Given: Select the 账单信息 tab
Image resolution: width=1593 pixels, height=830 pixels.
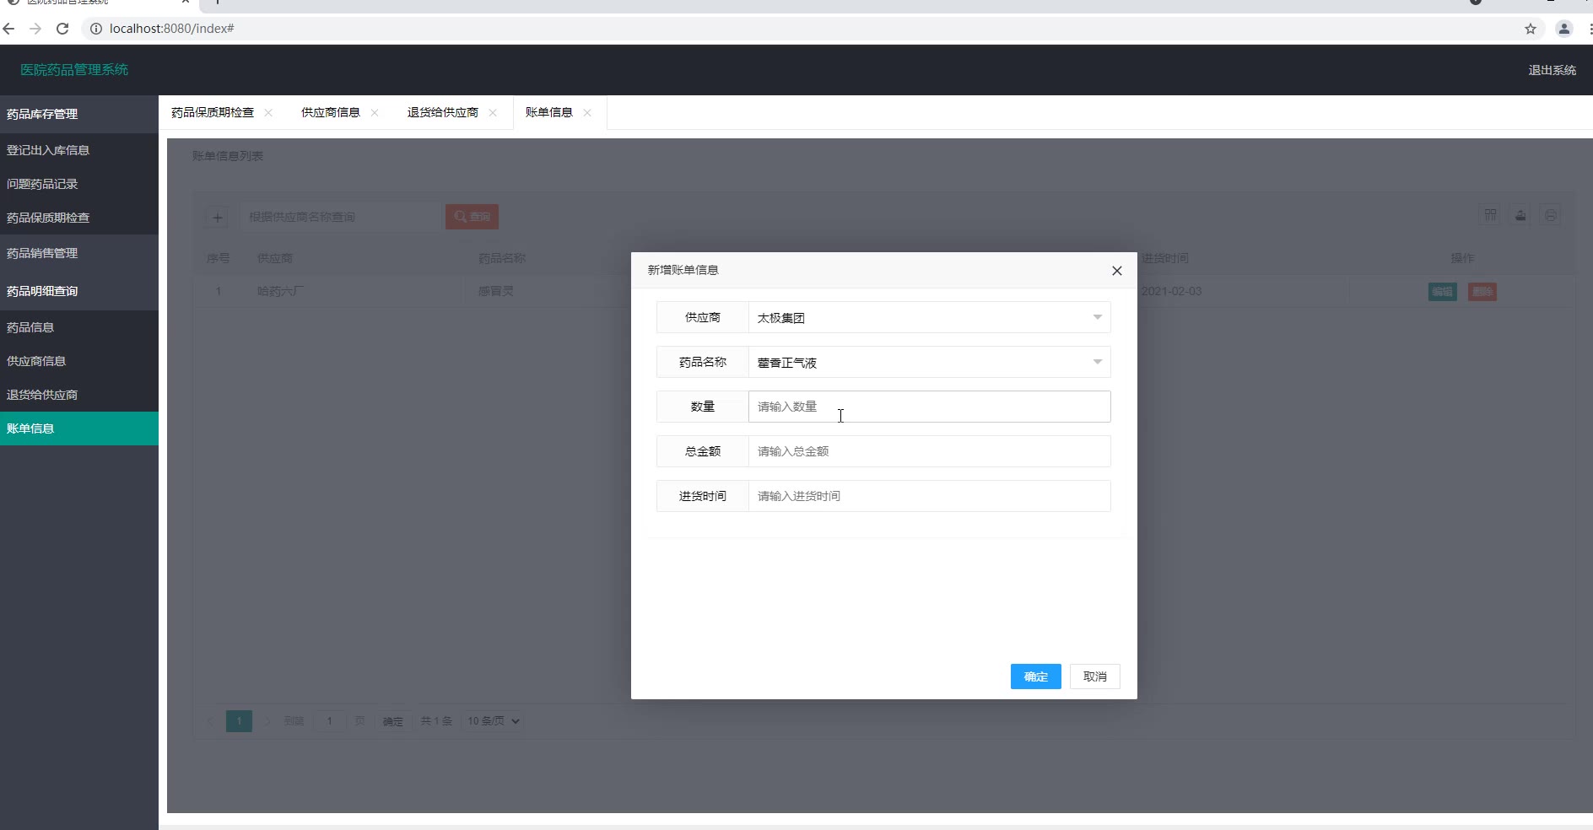Looking at the screenshot, I should pyautogui.click(x=549, y=112).
